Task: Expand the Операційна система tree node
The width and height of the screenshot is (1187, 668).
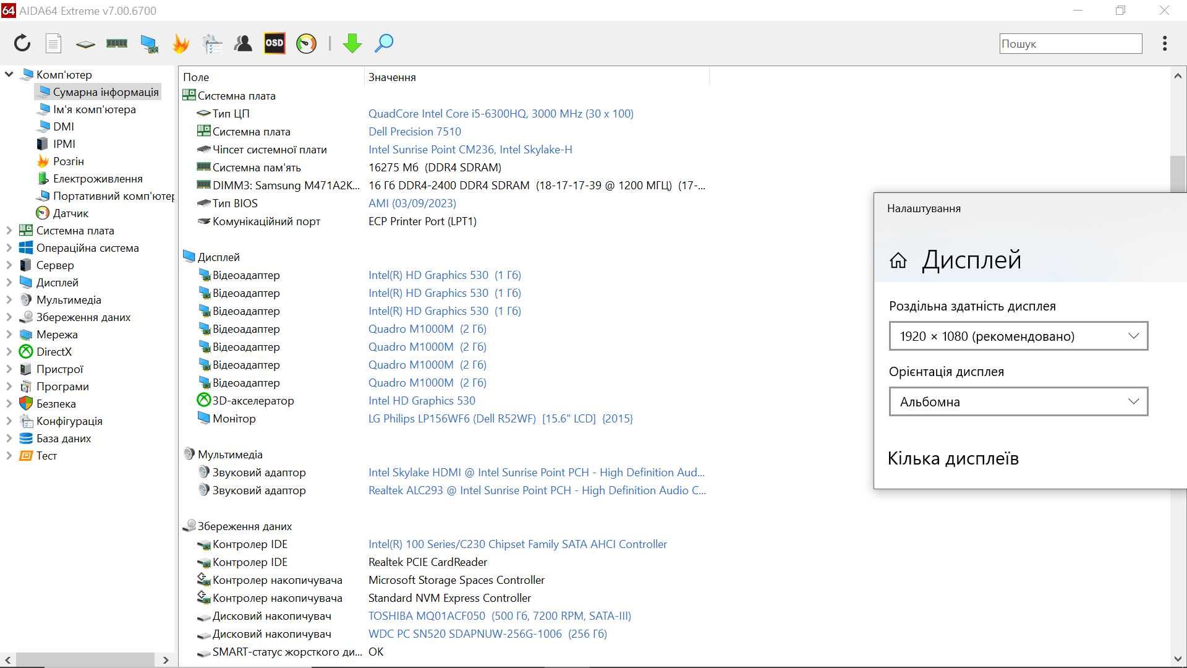Action: 9,247
